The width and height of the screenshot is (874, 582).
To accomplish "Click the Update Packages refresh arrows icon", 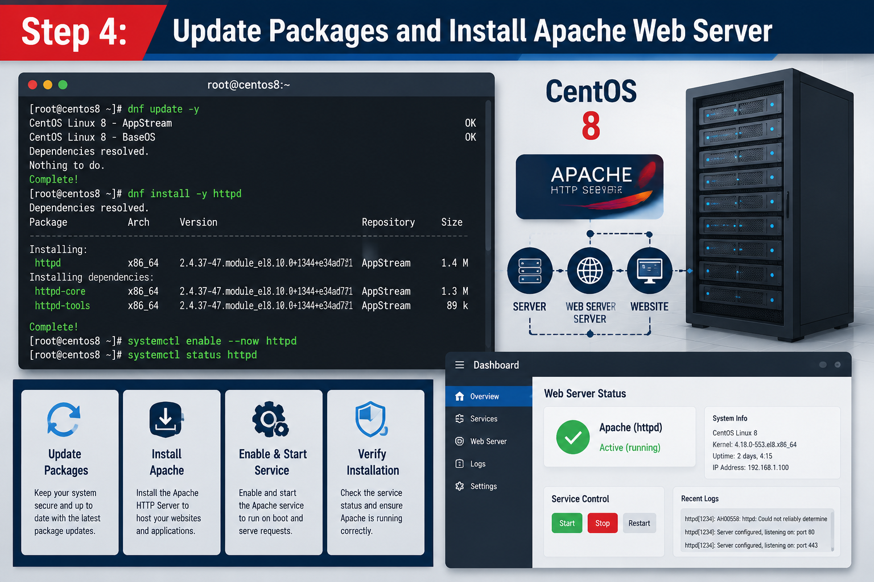I will pyautogui.click(x=64, y=419).
